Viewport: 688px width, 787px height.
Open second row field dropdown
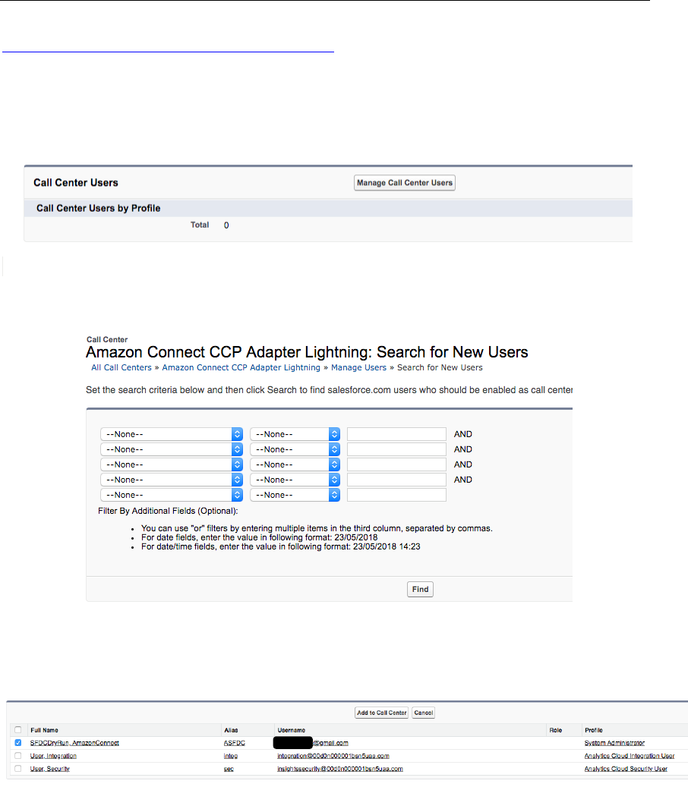pyautogui.click(x=172, y=449)
